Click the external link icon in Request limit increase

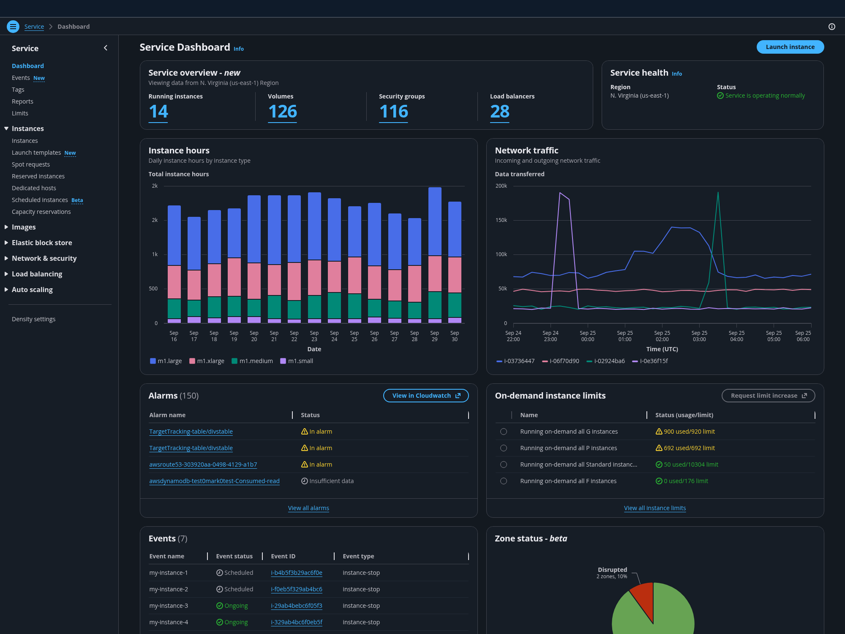(804, 396)
